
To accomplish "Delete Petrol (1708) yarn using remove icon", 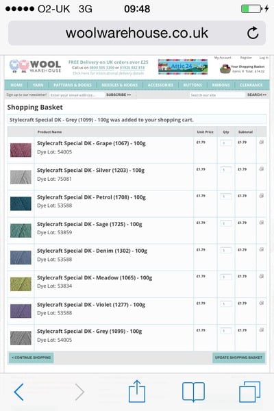I will [261, 195].
